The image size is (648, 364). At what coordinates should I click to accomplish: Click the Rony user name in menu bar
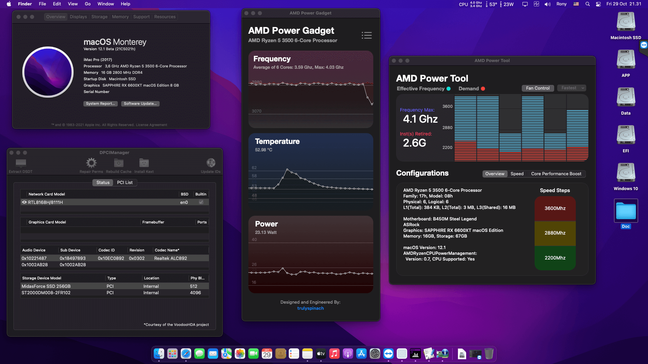pos(561,4)
